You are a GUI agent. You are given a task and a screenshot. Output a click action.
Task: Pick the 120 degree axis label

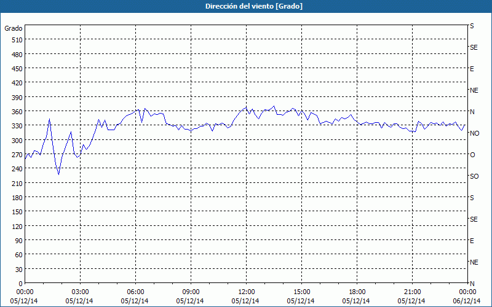[18, 227]
